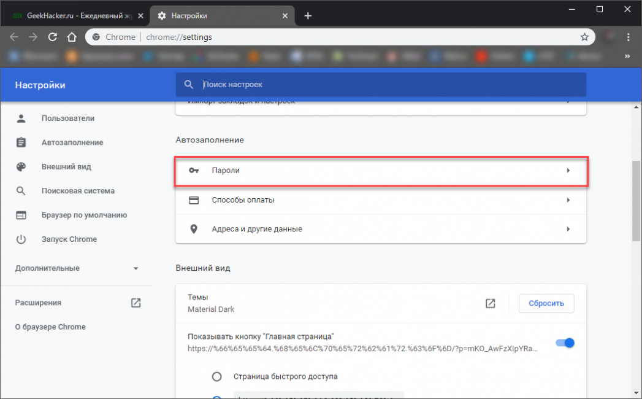The image size is (642, 399).
Task: Click the settings page vertical scrollbar
Action: coord(636,203)
